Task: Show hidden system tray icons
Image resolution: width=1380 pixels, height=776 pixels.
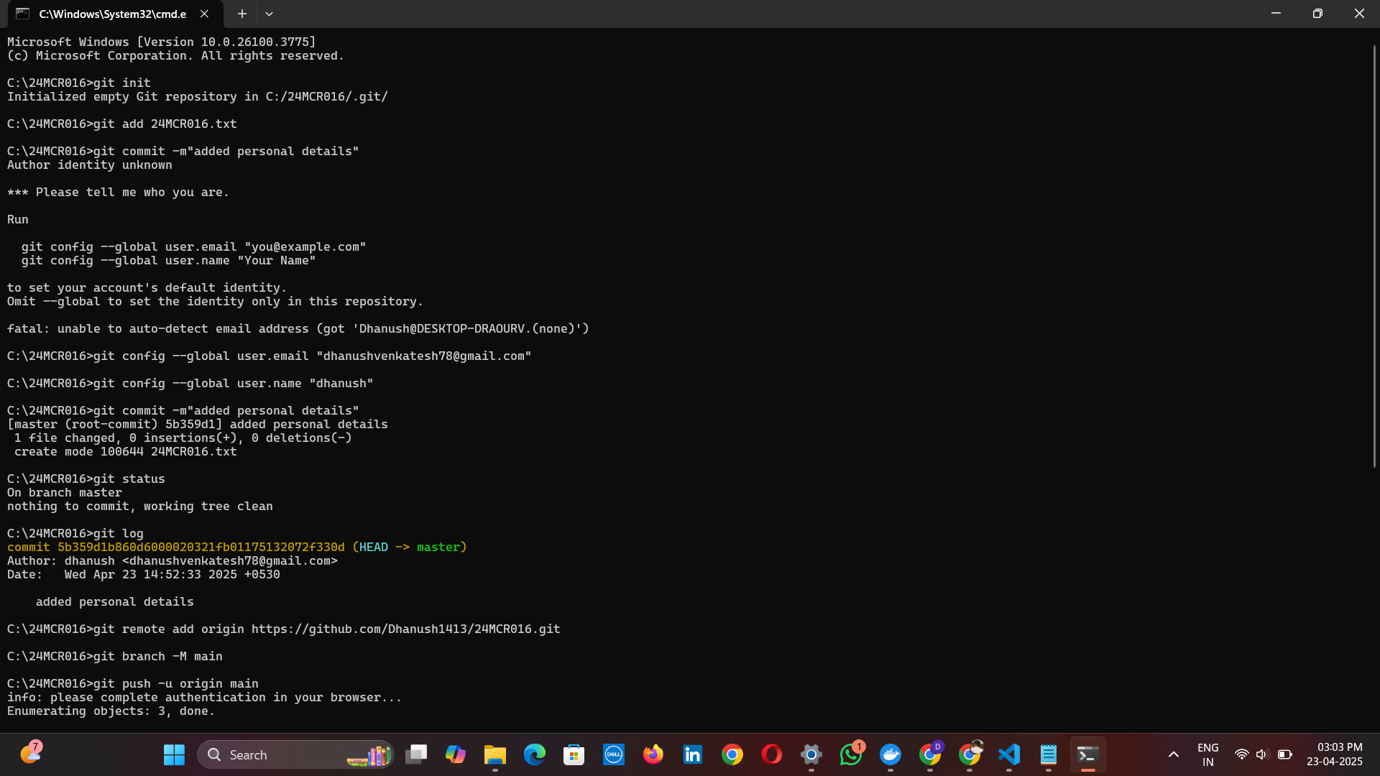Action: tap(1174, 754)
